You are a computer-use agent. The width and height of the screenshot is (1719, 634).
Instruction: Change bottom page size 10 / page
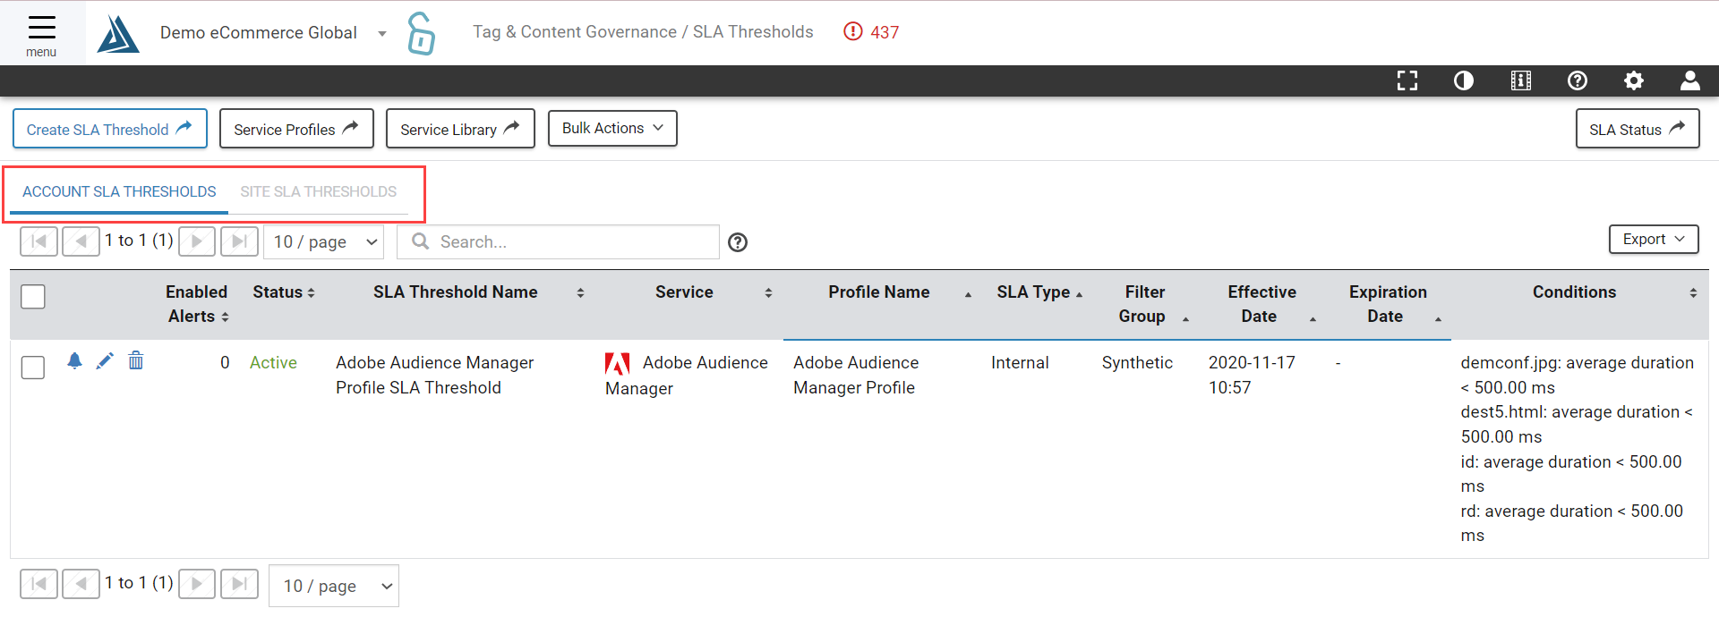(x=334, y=586)
